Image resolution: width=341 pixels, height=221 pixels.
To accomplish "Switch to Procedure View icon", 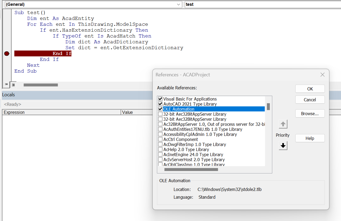I will pyautogui.click(x=6, y=85).
